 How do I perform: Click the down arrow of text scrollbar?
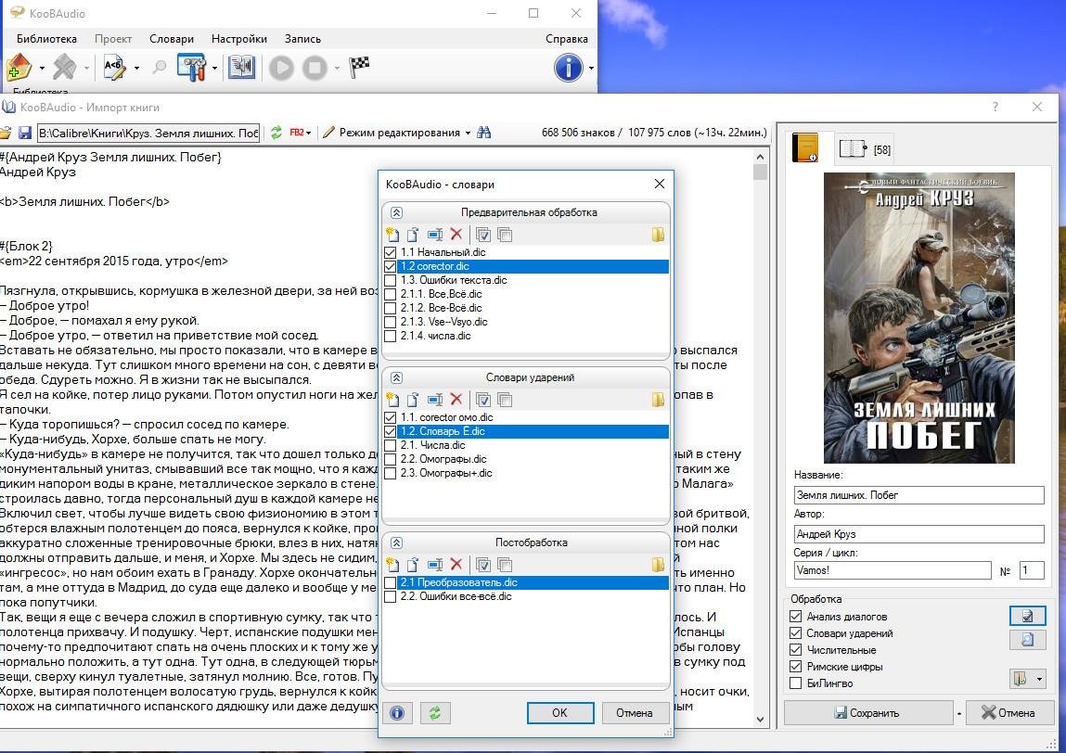click(x=760, y=719)
